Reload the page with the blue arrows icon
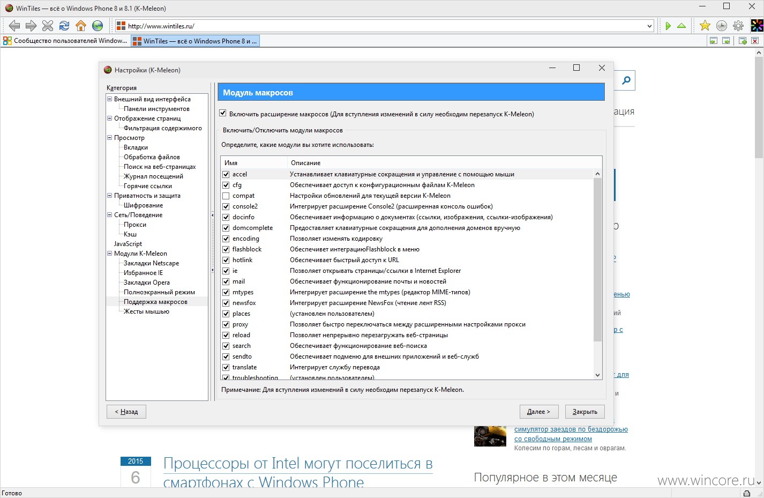The height and width of the screenshot is (498, 764). point(64,25)
